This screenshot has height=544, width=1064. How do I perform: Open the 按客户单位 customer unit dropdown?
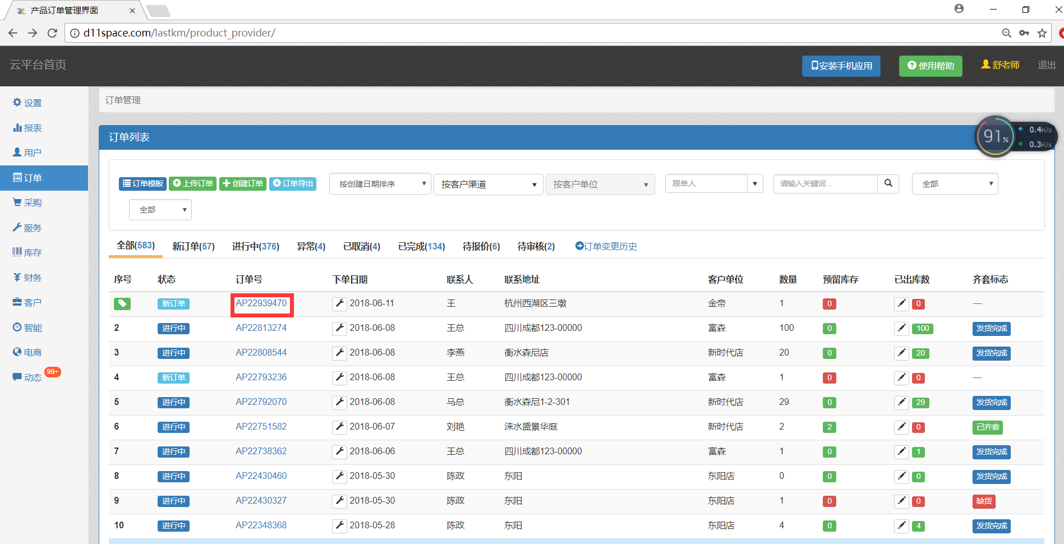tap(600, 184)
